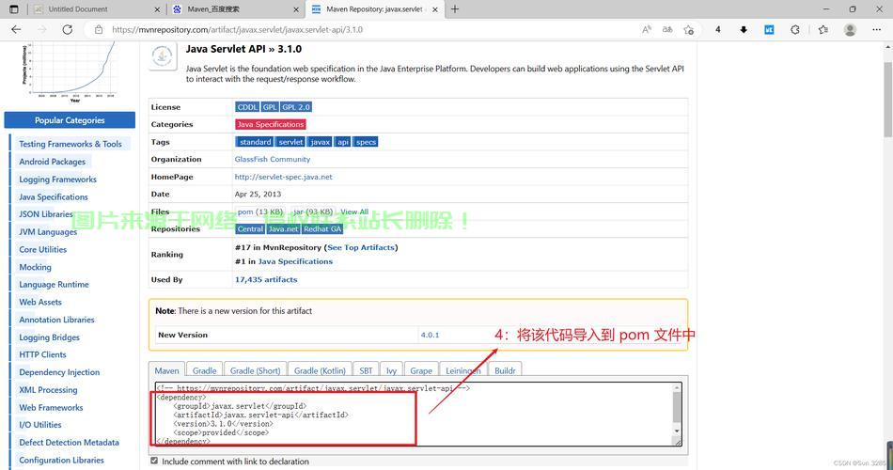Click the page vertical scrollbar thumb
The width and height of the screenshot is (893, 470).
888,100
